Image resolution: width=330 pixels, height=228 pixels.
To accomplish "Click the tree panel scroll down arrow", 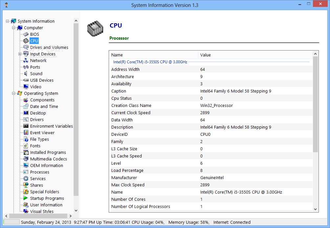I will tap(76, 211).
